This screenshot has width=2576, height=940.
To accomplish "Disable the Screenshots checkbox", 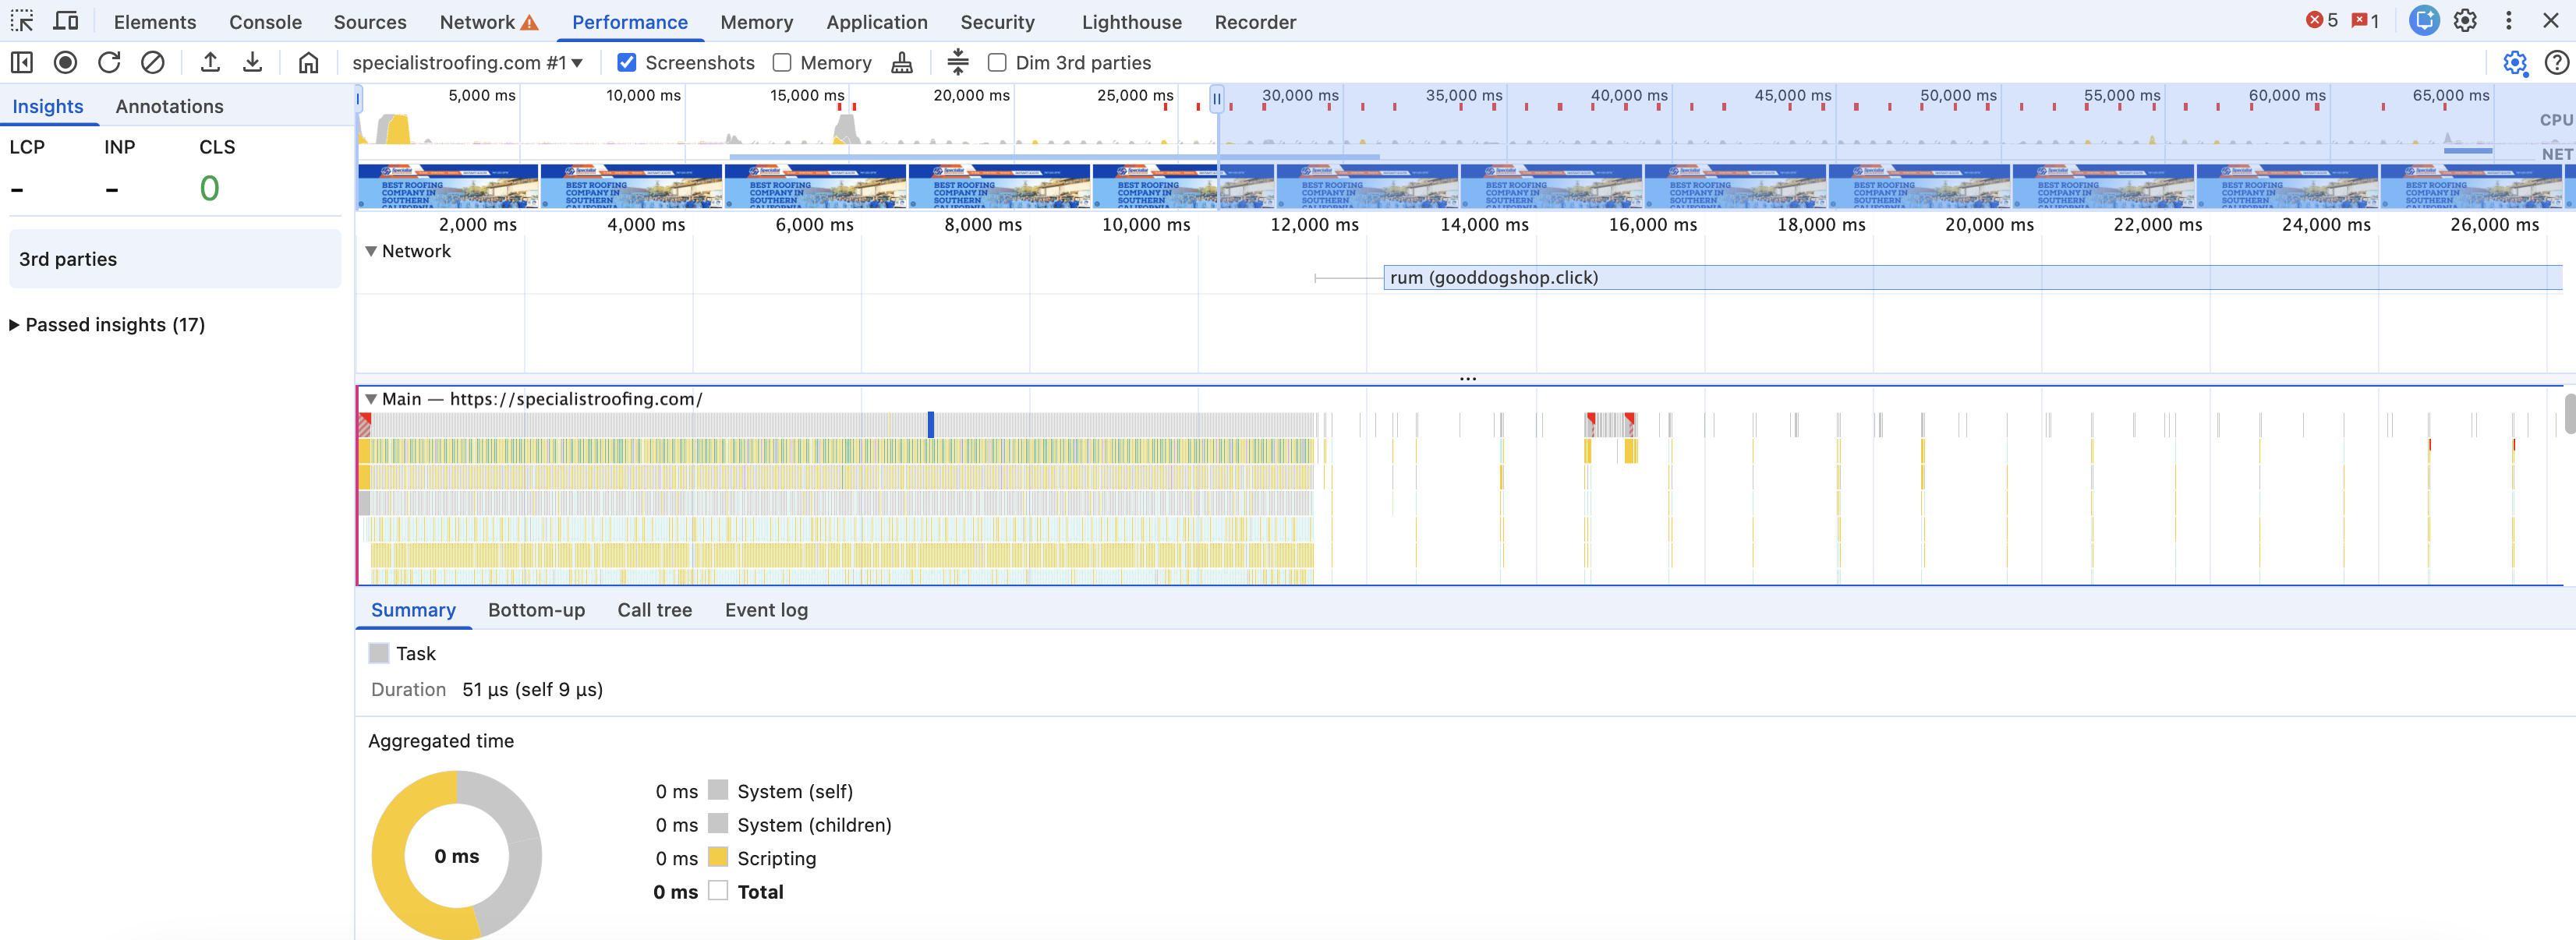I will [627, 63].
